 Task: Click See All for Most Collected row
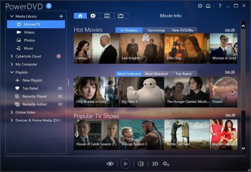coord(230,72)
